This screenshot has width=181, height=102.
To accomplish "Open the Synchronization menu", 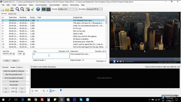I will point(41,5).
